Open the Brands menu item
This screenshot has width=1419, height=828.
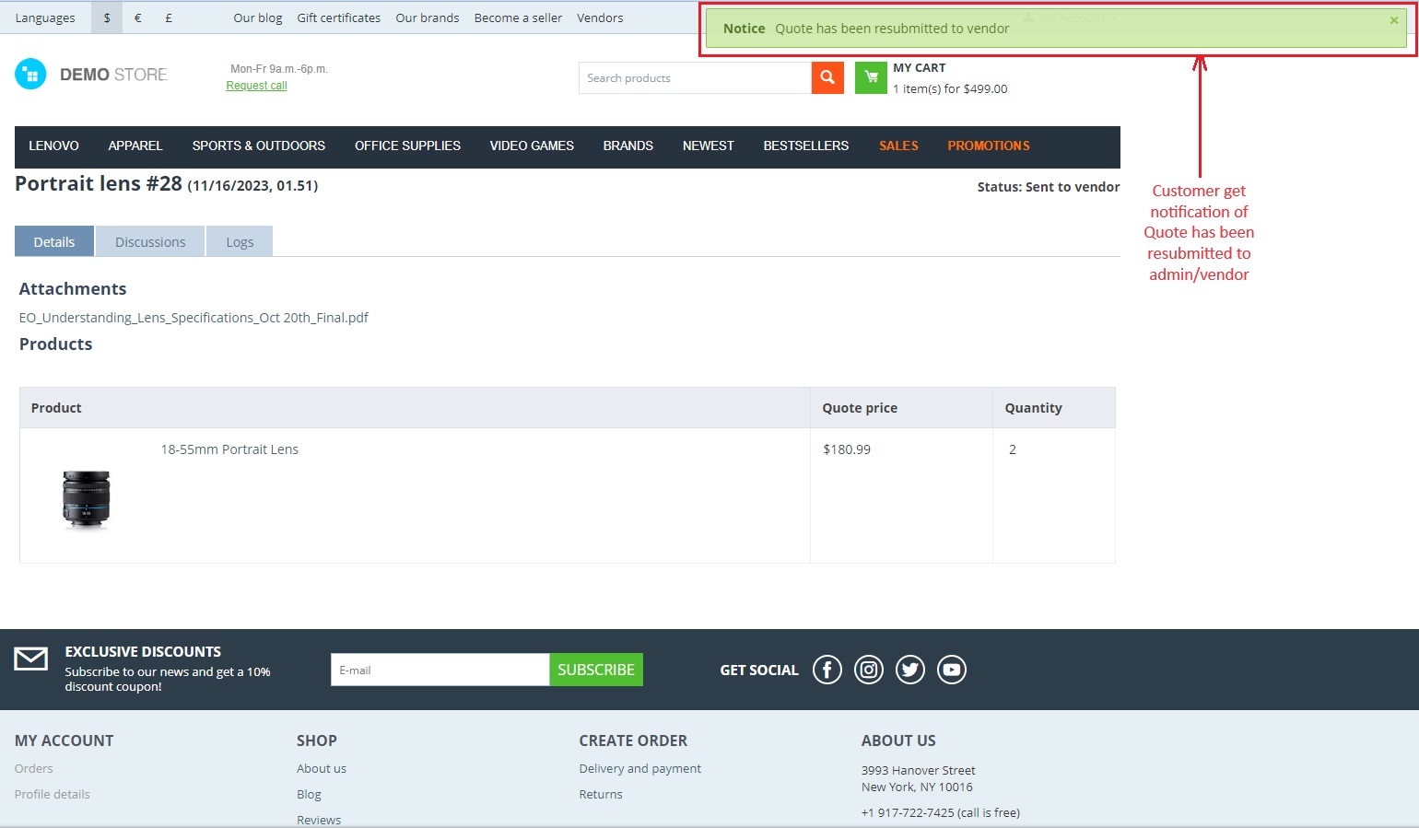(628, 146)
